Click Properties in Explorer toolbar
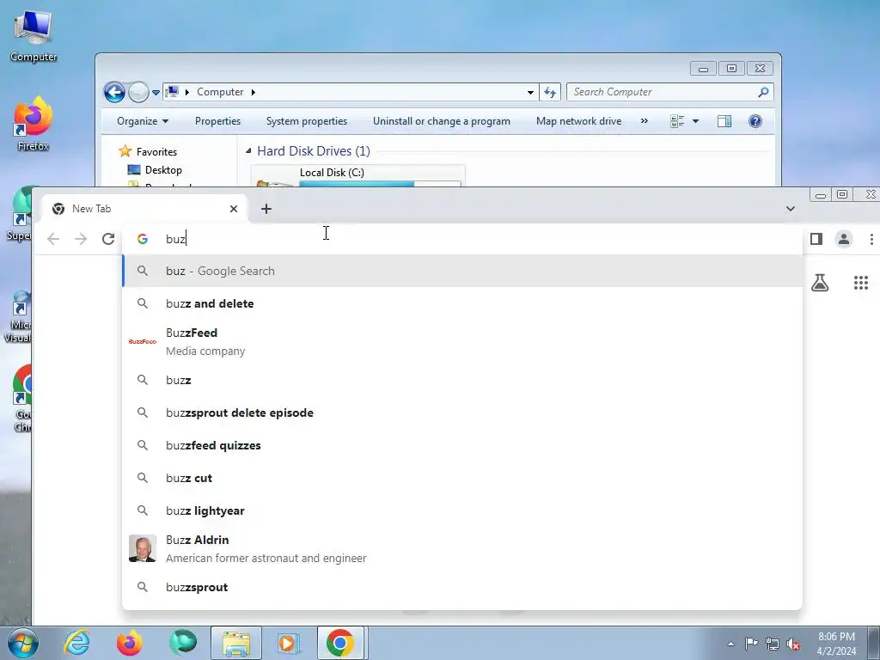This screenshot has width=880, height=660. 217,121
